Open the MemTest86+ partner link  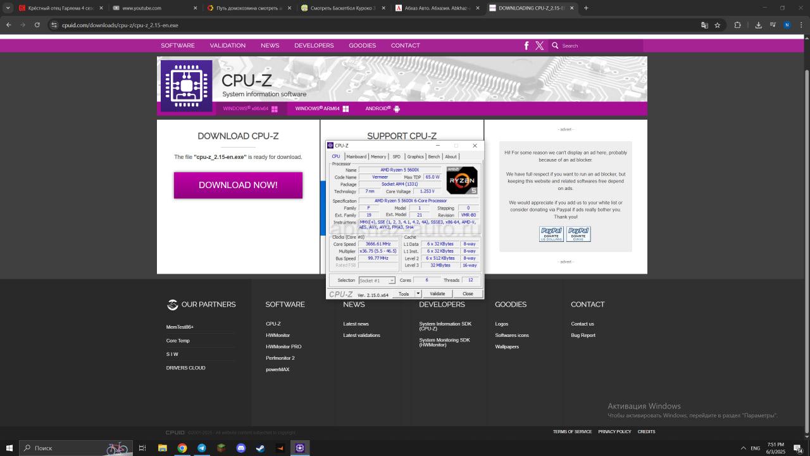pos(180,327)
